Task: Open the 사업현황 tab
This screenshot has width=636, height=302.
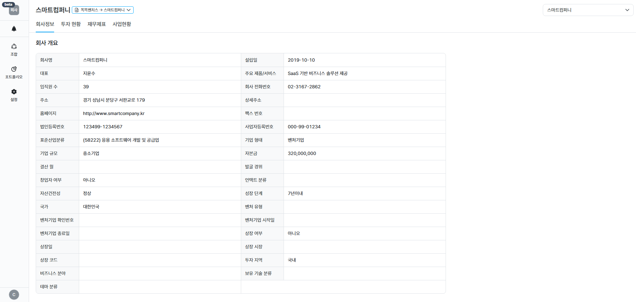Action: pos(122,24)
